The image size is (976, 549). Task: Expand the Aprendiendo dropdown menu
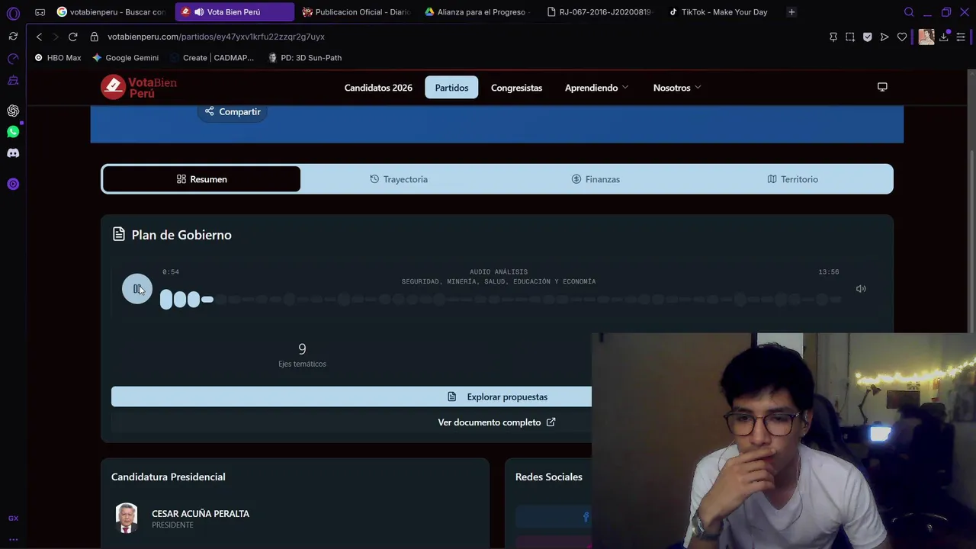[596, 88]
